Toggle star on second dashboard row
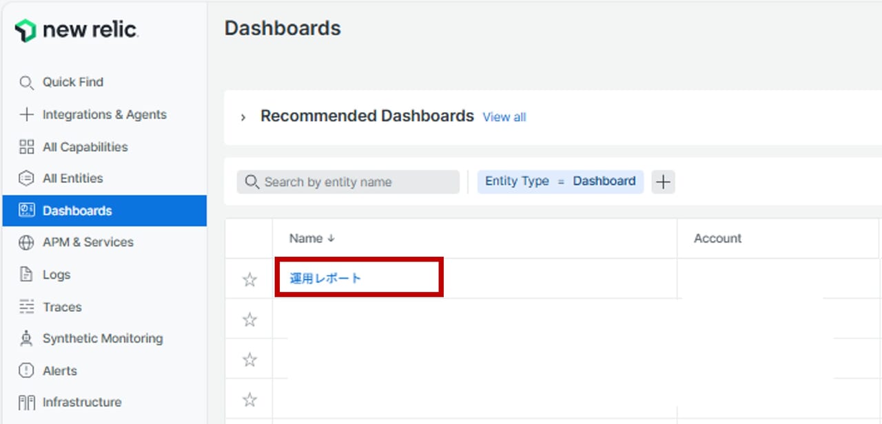Viewport: 882px width, 424px height. click(x=249, y=319)
